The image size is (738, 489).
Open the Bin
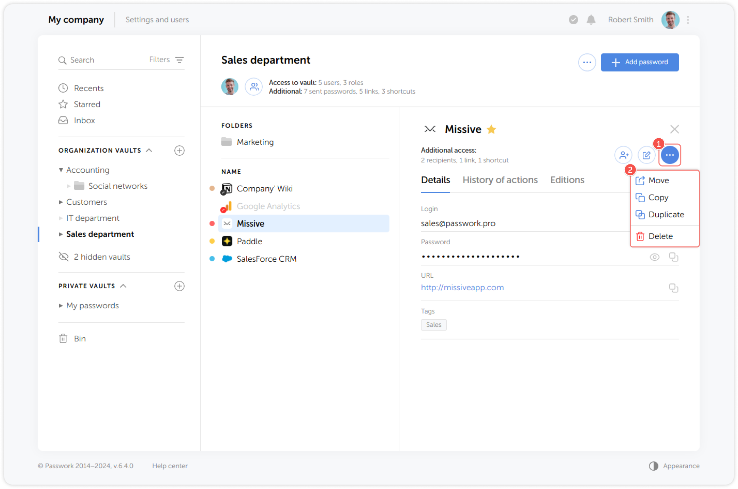point(80,338)
